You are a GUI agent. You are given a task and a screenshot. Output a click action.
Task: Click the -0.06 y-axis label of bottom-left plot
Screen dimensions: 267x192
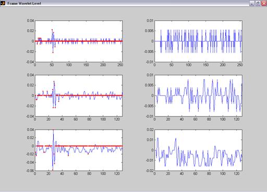coord(30,171)
